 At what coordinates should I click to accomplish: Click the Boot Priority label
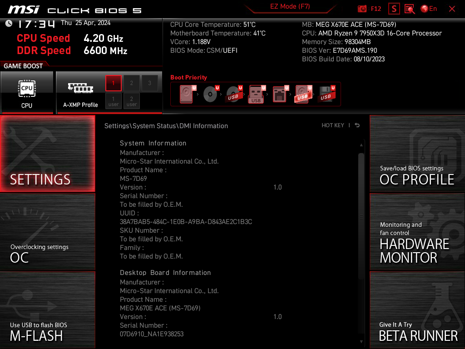(x=188, y=77)
